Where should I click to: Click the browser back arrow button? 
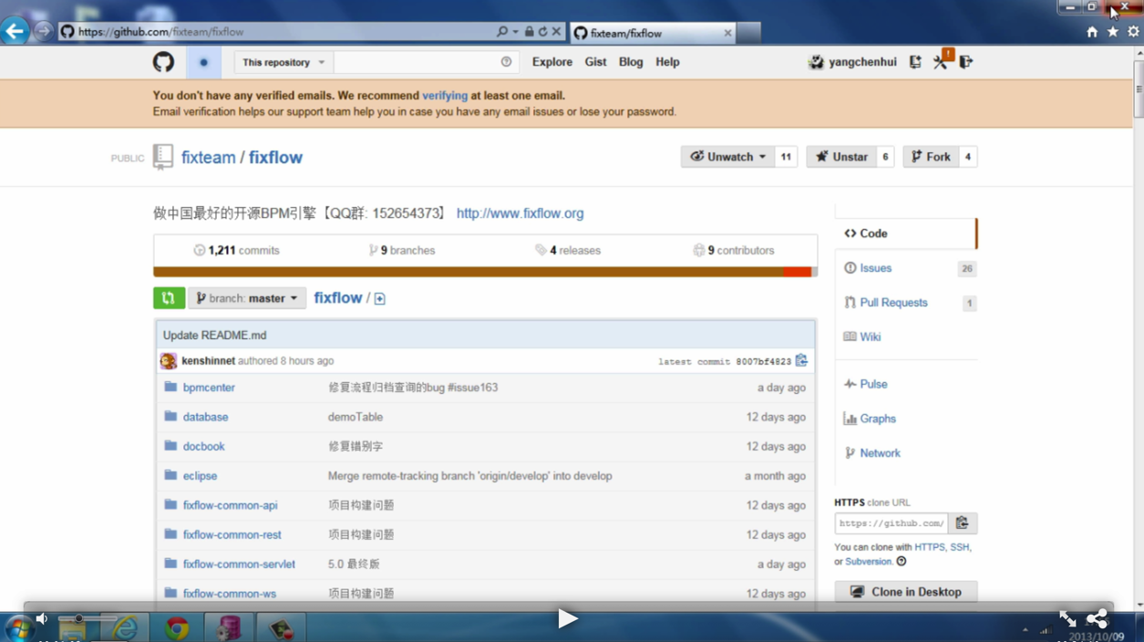pyautogui.click(x=15, y=32)
